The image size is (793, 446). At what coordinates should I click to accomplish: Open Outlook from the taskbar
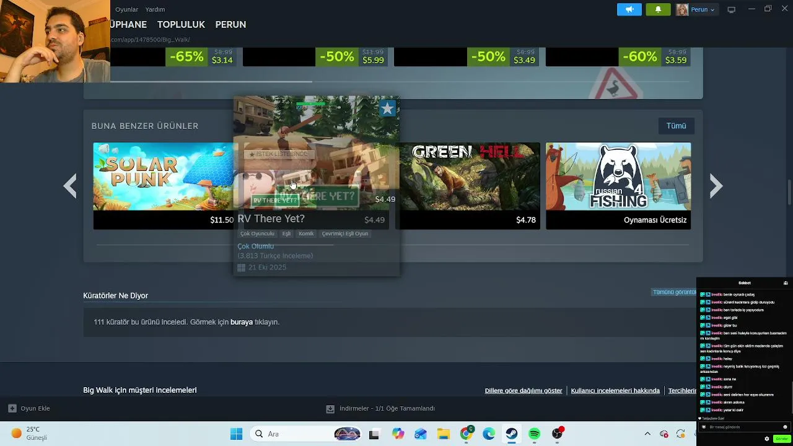[421, 434]
